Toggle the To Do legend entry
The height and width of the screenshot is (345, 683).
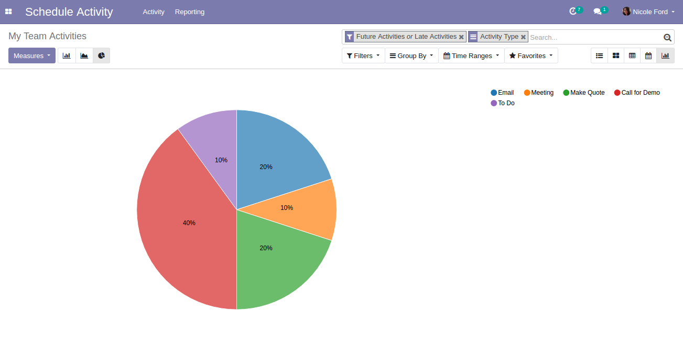503,103
